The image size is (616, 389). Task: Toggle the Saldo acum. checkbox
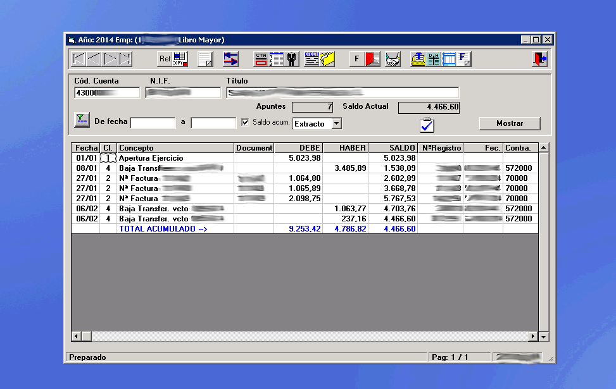point(245,123)
